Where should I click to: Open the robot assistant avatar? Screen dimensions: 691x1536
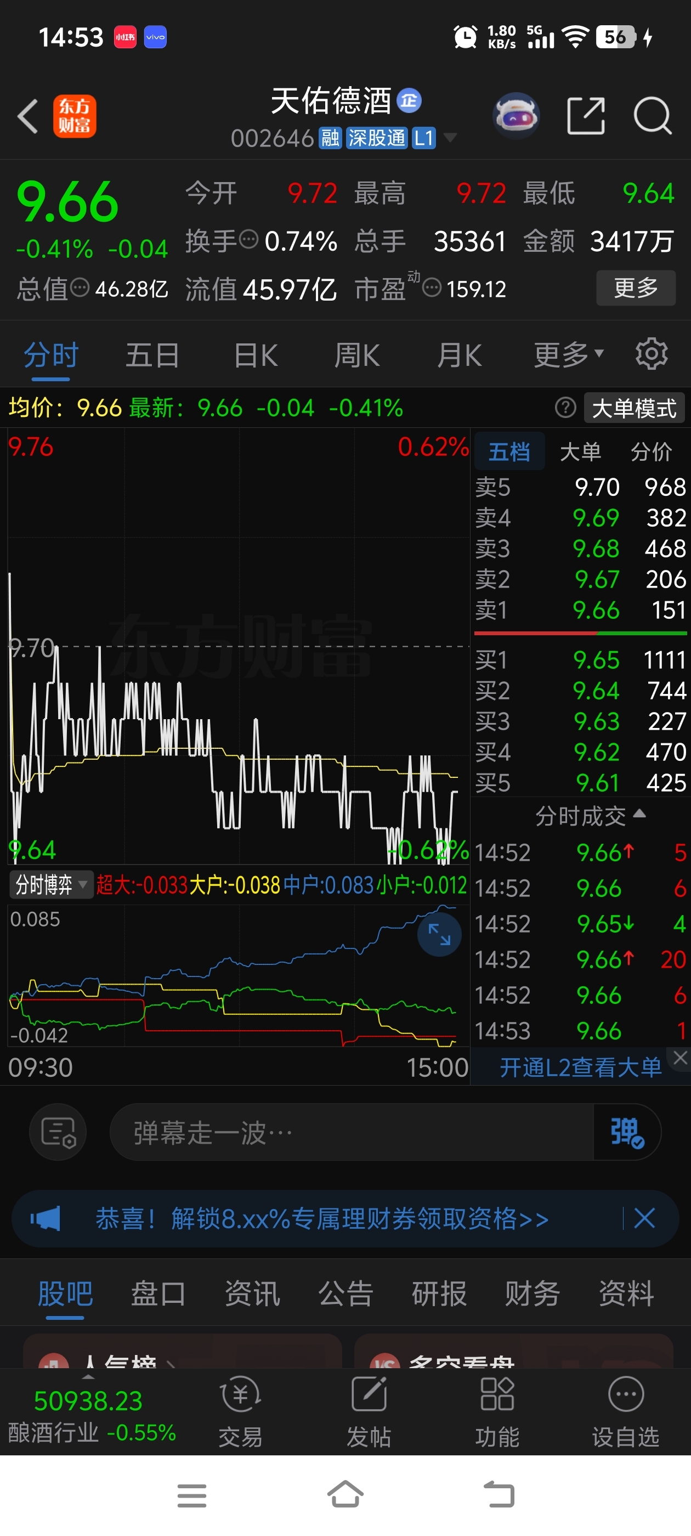pyautogui.click(x=516, y=116)
